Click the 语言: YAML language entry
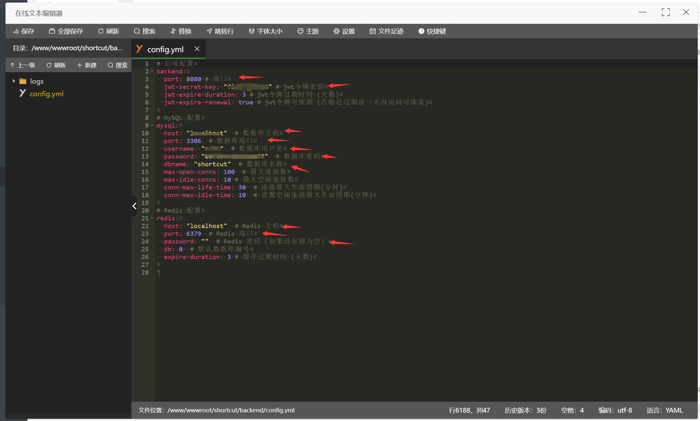Image resolution: width=700 pixels, height=421 pixels. [665, 410]
